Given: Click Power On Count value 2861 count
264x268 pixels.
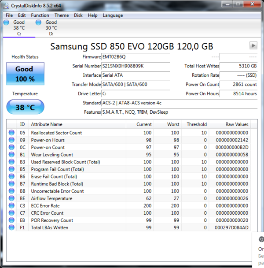Looking at the screenshot, I should [238, 85].
